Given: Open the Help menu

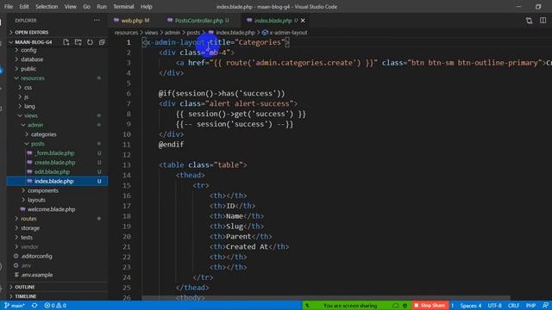Looking at the screenshot, I should (146, 7).
